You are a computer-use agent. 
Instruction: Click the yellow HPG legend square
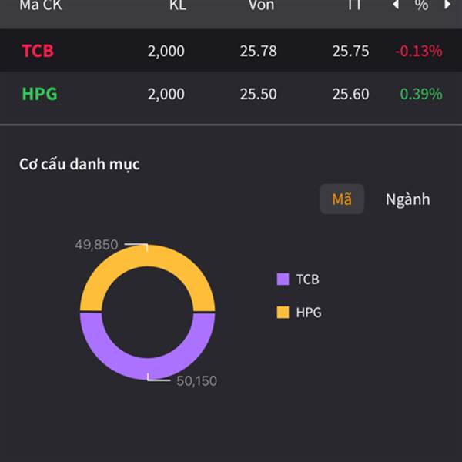coord(283,313)
